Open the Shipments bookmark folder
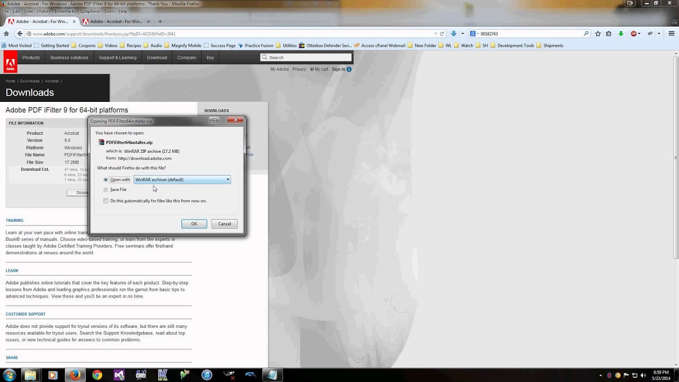Viewport: 679px width, 382px height. (550, 46)
